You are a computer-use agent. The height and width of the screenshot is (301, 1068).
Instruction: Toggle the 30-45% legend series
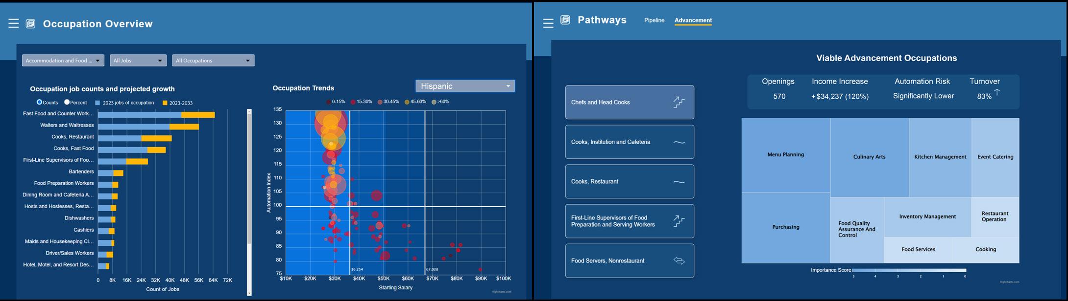coord(388,102)
